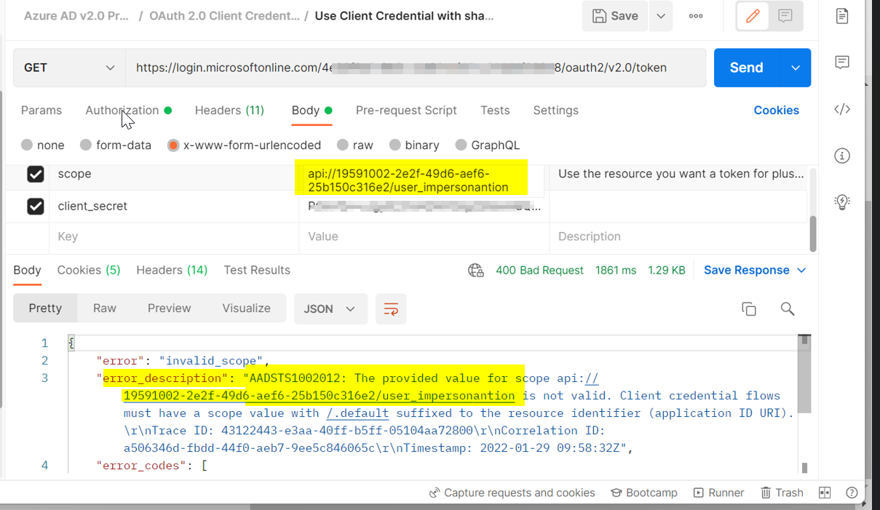Click the network globe icon beside status

[x=476, y=271]
